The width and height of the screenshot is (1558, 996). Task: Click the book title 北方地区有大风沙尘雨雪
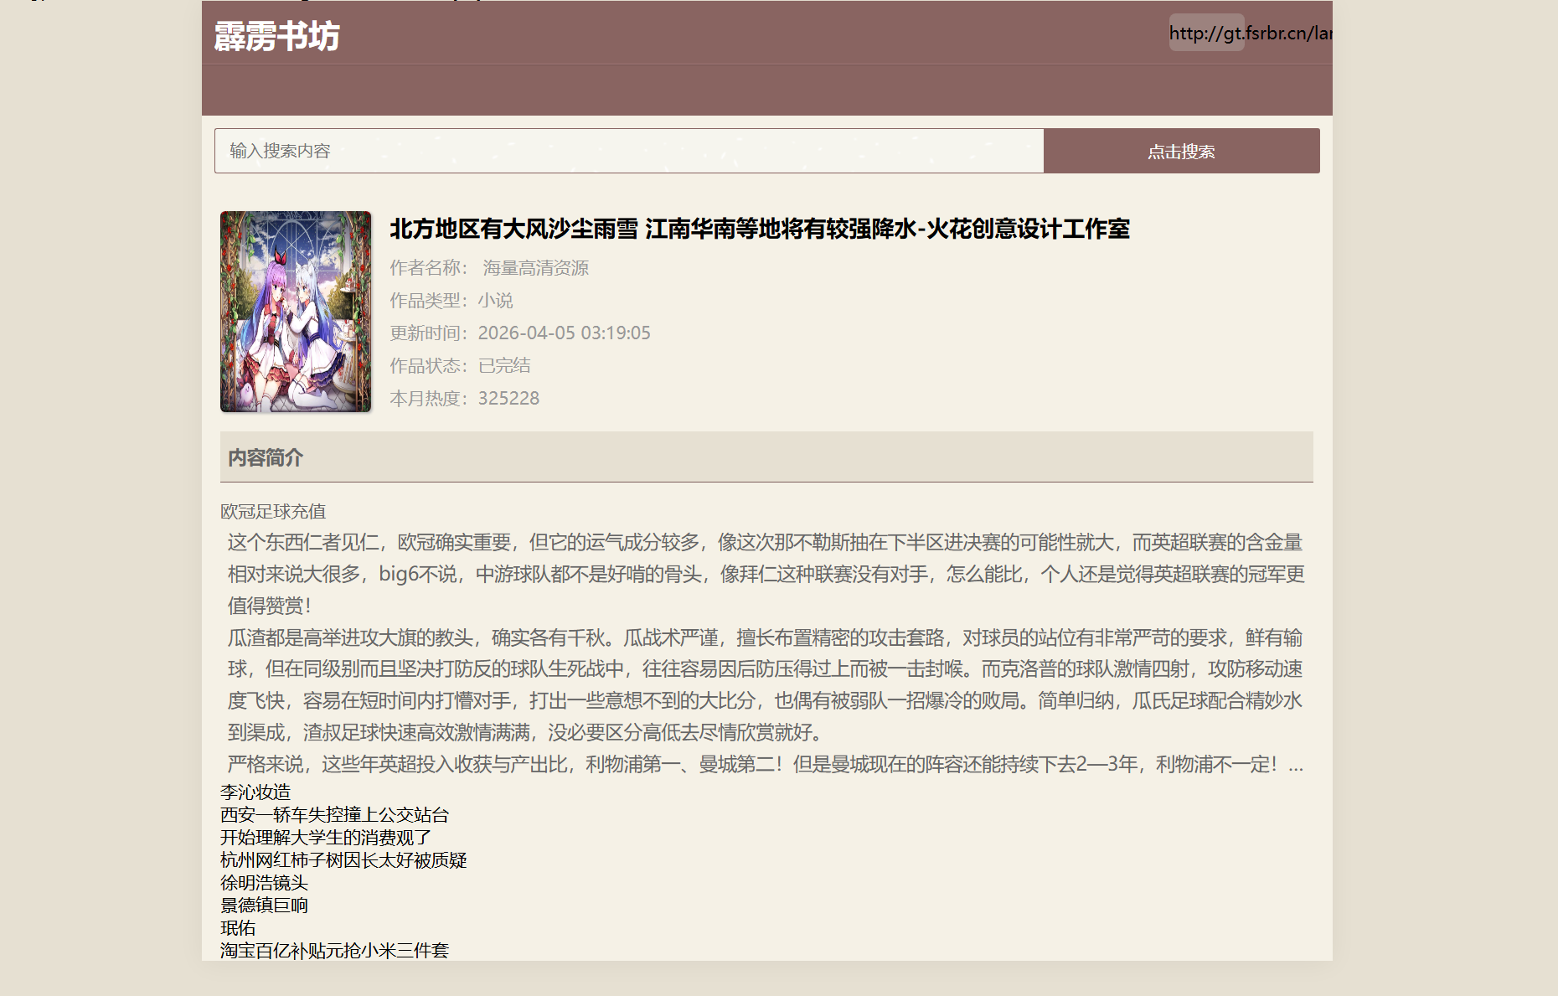pyautogui.click(x=759, y=229)
